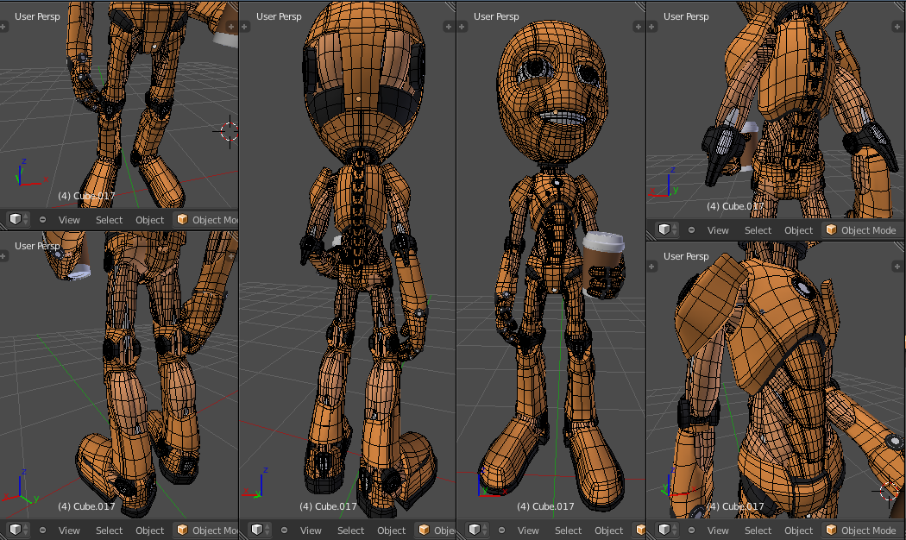Screen dimensions: 906x540
Task: Open Object menu in coffee-cup robot viewport
Action: click(x=608, y=531)
